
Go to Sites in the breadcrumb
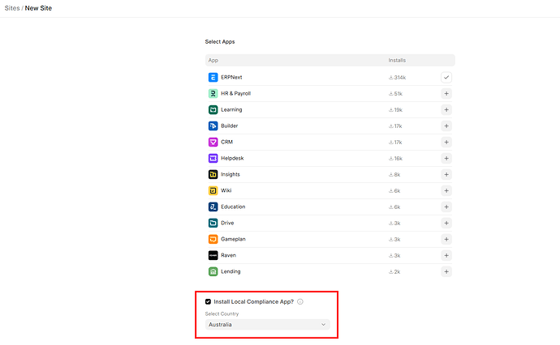[11, 8]
